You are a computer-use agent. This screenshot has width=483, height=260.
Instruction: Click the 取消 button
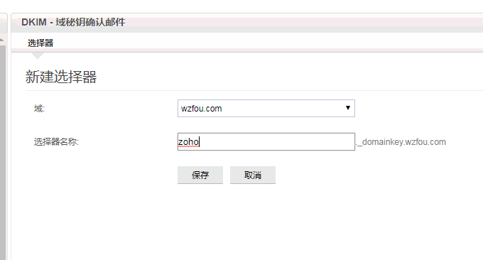253,175
